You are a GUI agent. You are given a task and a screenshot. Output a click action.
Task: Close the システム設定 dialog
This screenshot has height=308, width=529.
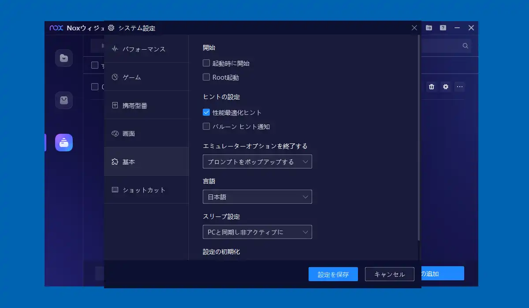[414, 28]
